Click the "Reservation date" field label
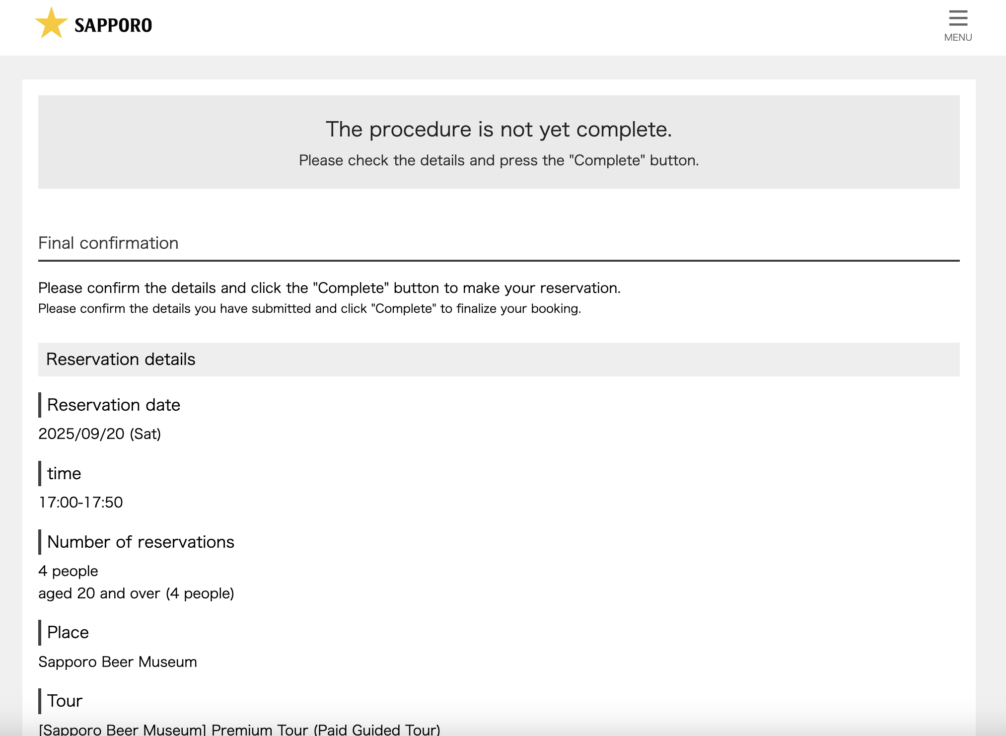This screenshot has height=736, width=1006. (113, 405)
